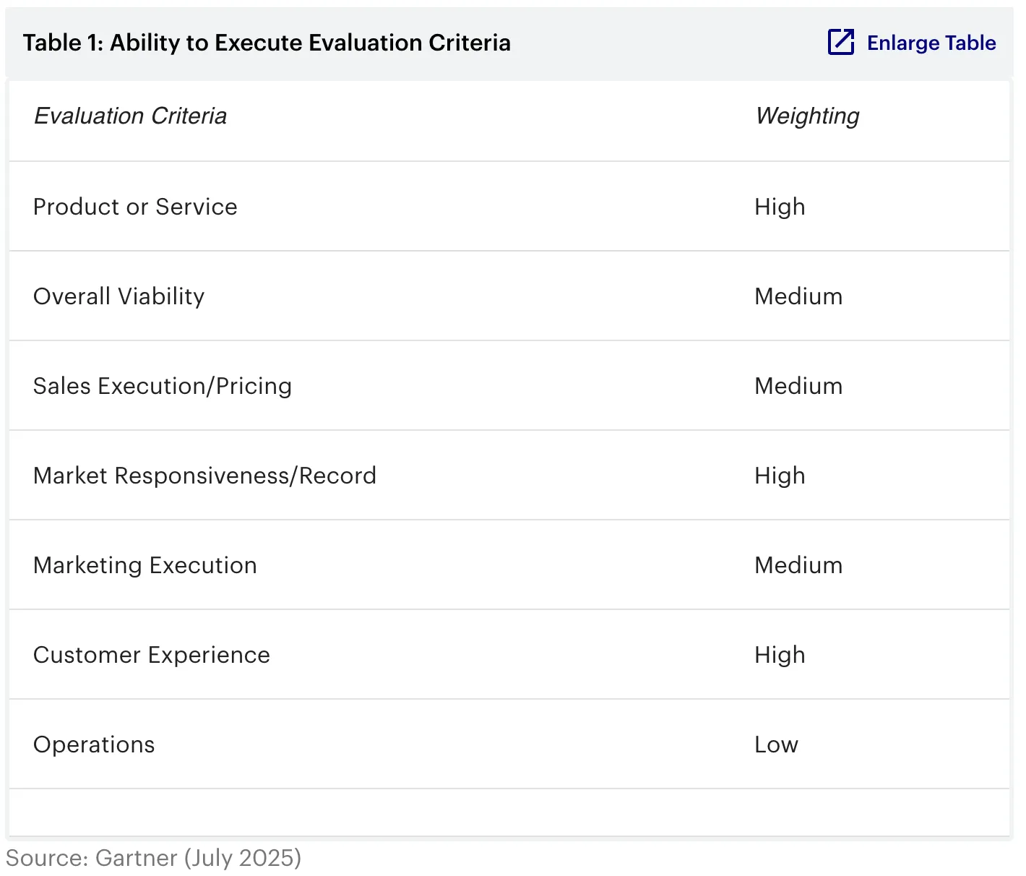Select the Operations row label
The height and width of the screenshot is (876, 1026).
[94, 745]
